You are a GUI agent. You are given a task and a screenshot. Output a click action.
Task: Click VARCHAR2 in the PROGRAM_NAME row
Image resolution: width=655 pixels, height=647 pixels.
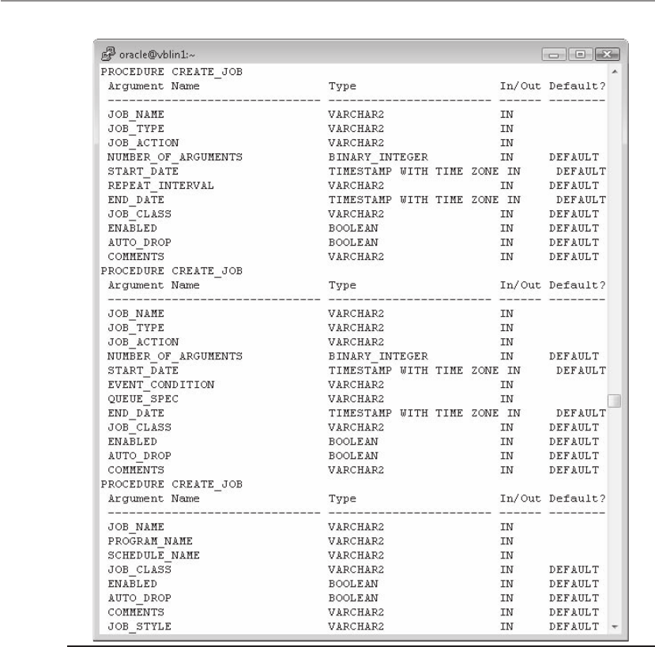point(356,541)
